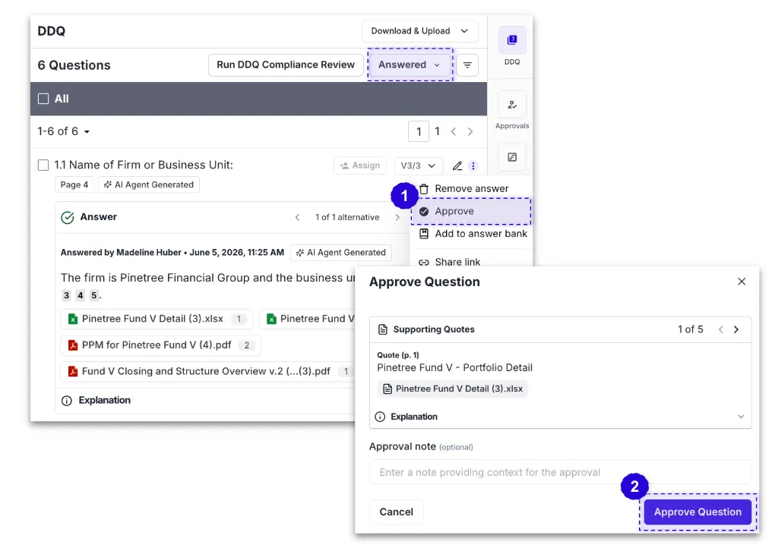
Task: Click Cancel in the approval dialog
Action: [x=396, y=512]
